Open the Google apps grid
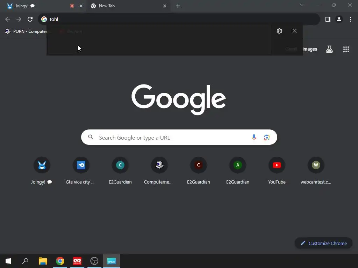 tap(346, 49)
